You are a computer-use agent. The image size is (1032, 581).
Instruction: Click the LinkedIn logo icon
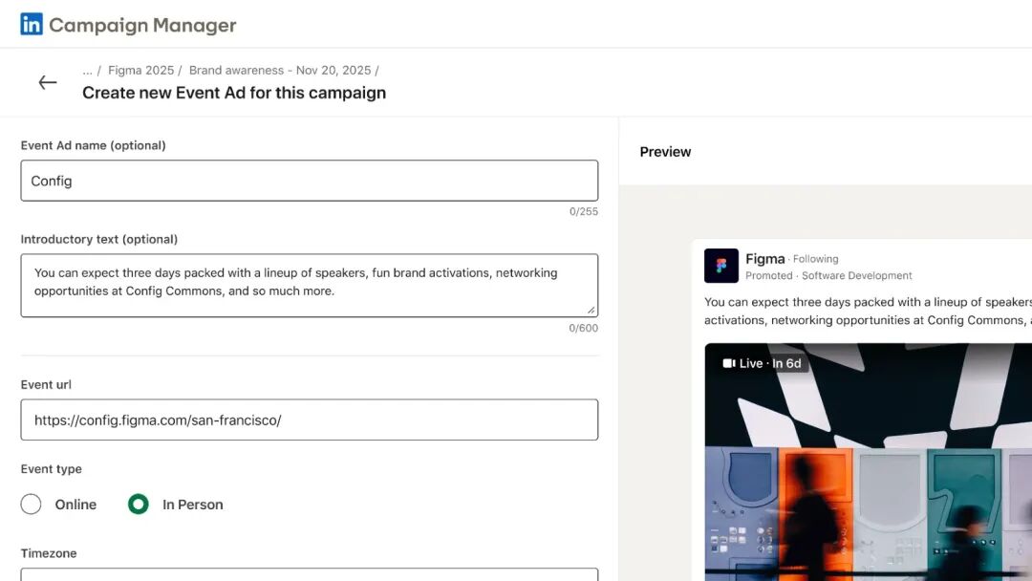tap(31, 24)
